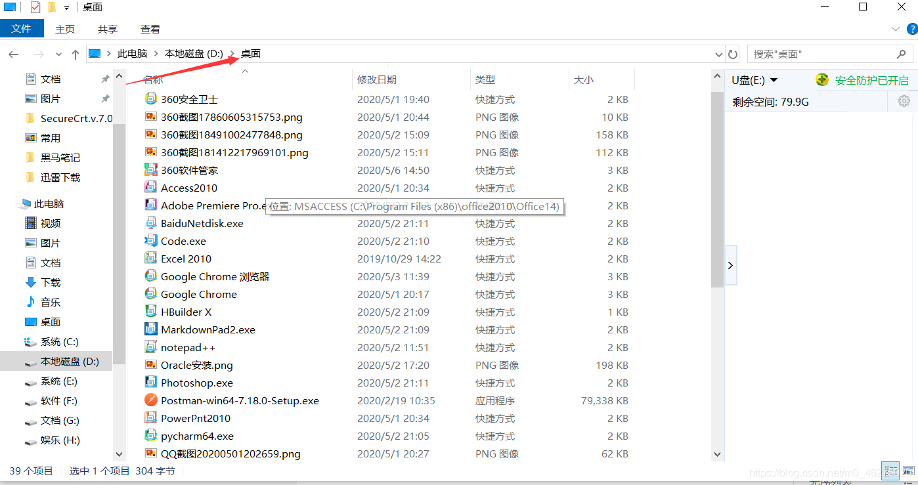The width and height of the screenshot is (918, 485).
Task: Click the chevron after 本地磁盘 (D:) in breadcrumb
Action: tap(232, 54)
